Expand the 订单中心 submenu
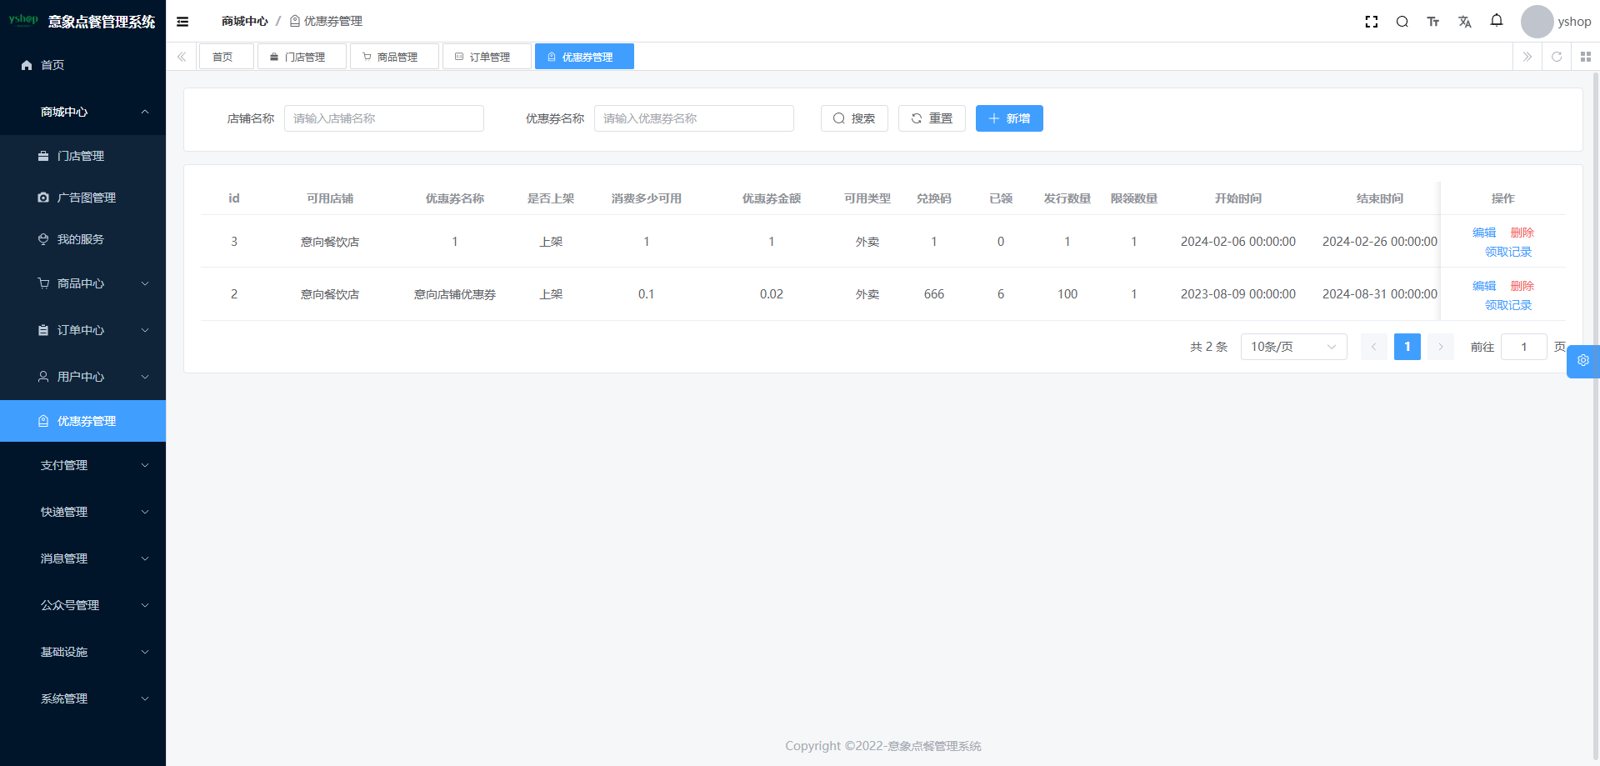Screen dimensions: 1600x766 point(82,330)
